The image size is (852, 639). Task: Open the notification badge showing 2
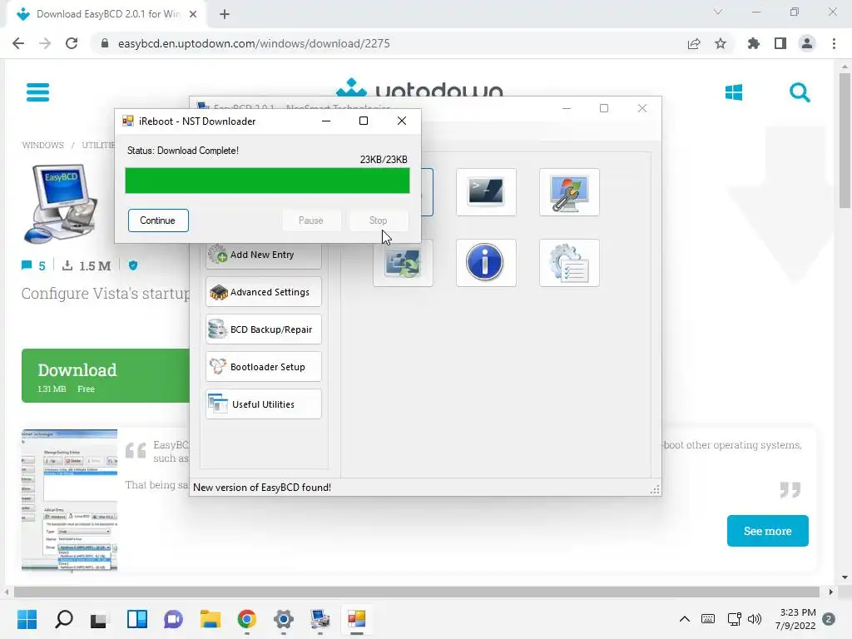[x=829, y=619]
